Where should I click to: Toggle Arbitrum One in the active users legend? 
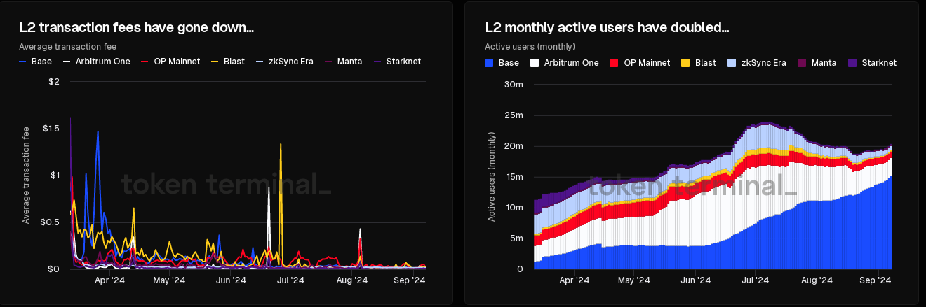point(565,63)
